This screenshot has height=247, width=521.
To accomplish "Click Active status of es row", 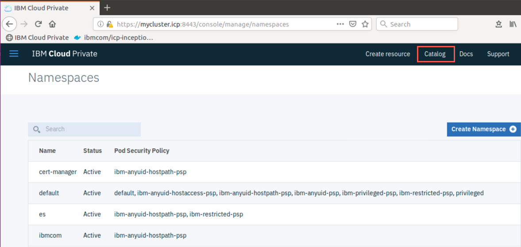I will click(92, 214).
